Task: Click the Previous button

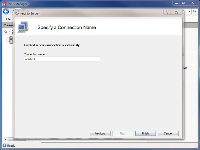Action: coord(100,133)
